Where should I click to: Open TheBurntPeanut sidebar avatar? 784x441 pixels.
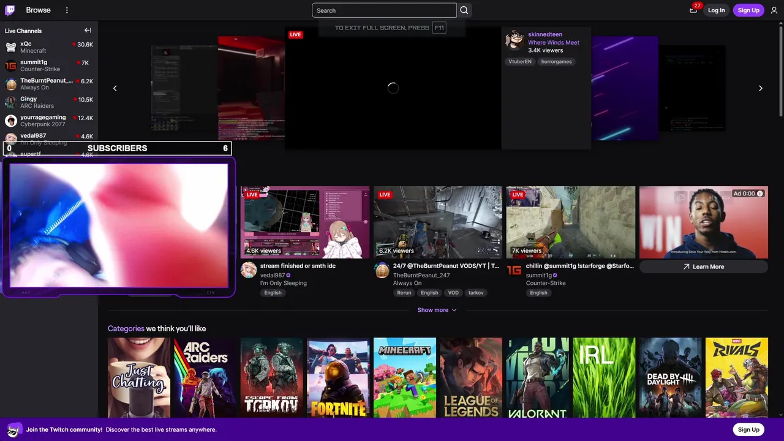(x=11, y=84)
